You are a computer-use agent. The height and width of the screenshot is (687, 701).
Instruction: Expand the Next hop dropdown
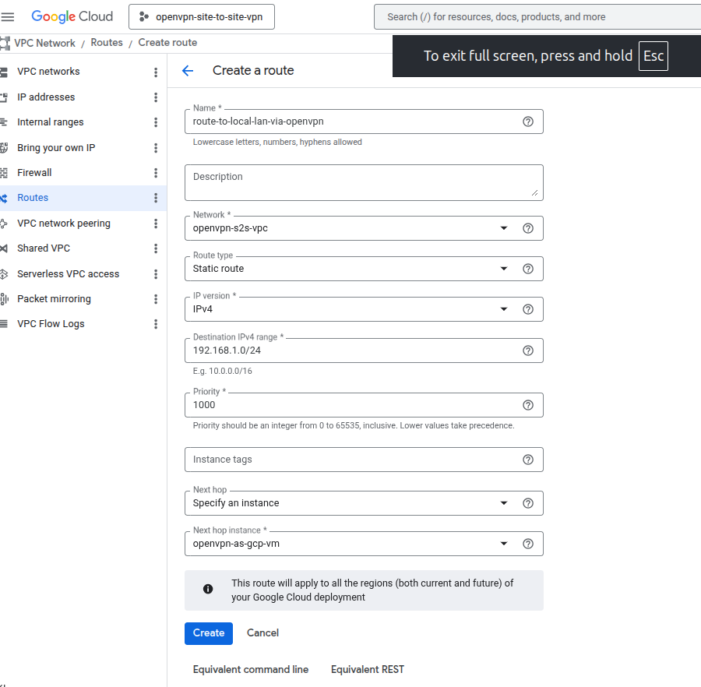coord(504,503)
